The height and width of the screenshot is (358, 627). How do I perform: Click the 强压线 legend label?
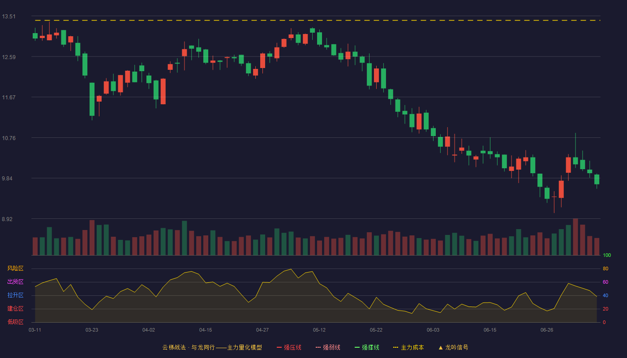(x=292, y=347)
